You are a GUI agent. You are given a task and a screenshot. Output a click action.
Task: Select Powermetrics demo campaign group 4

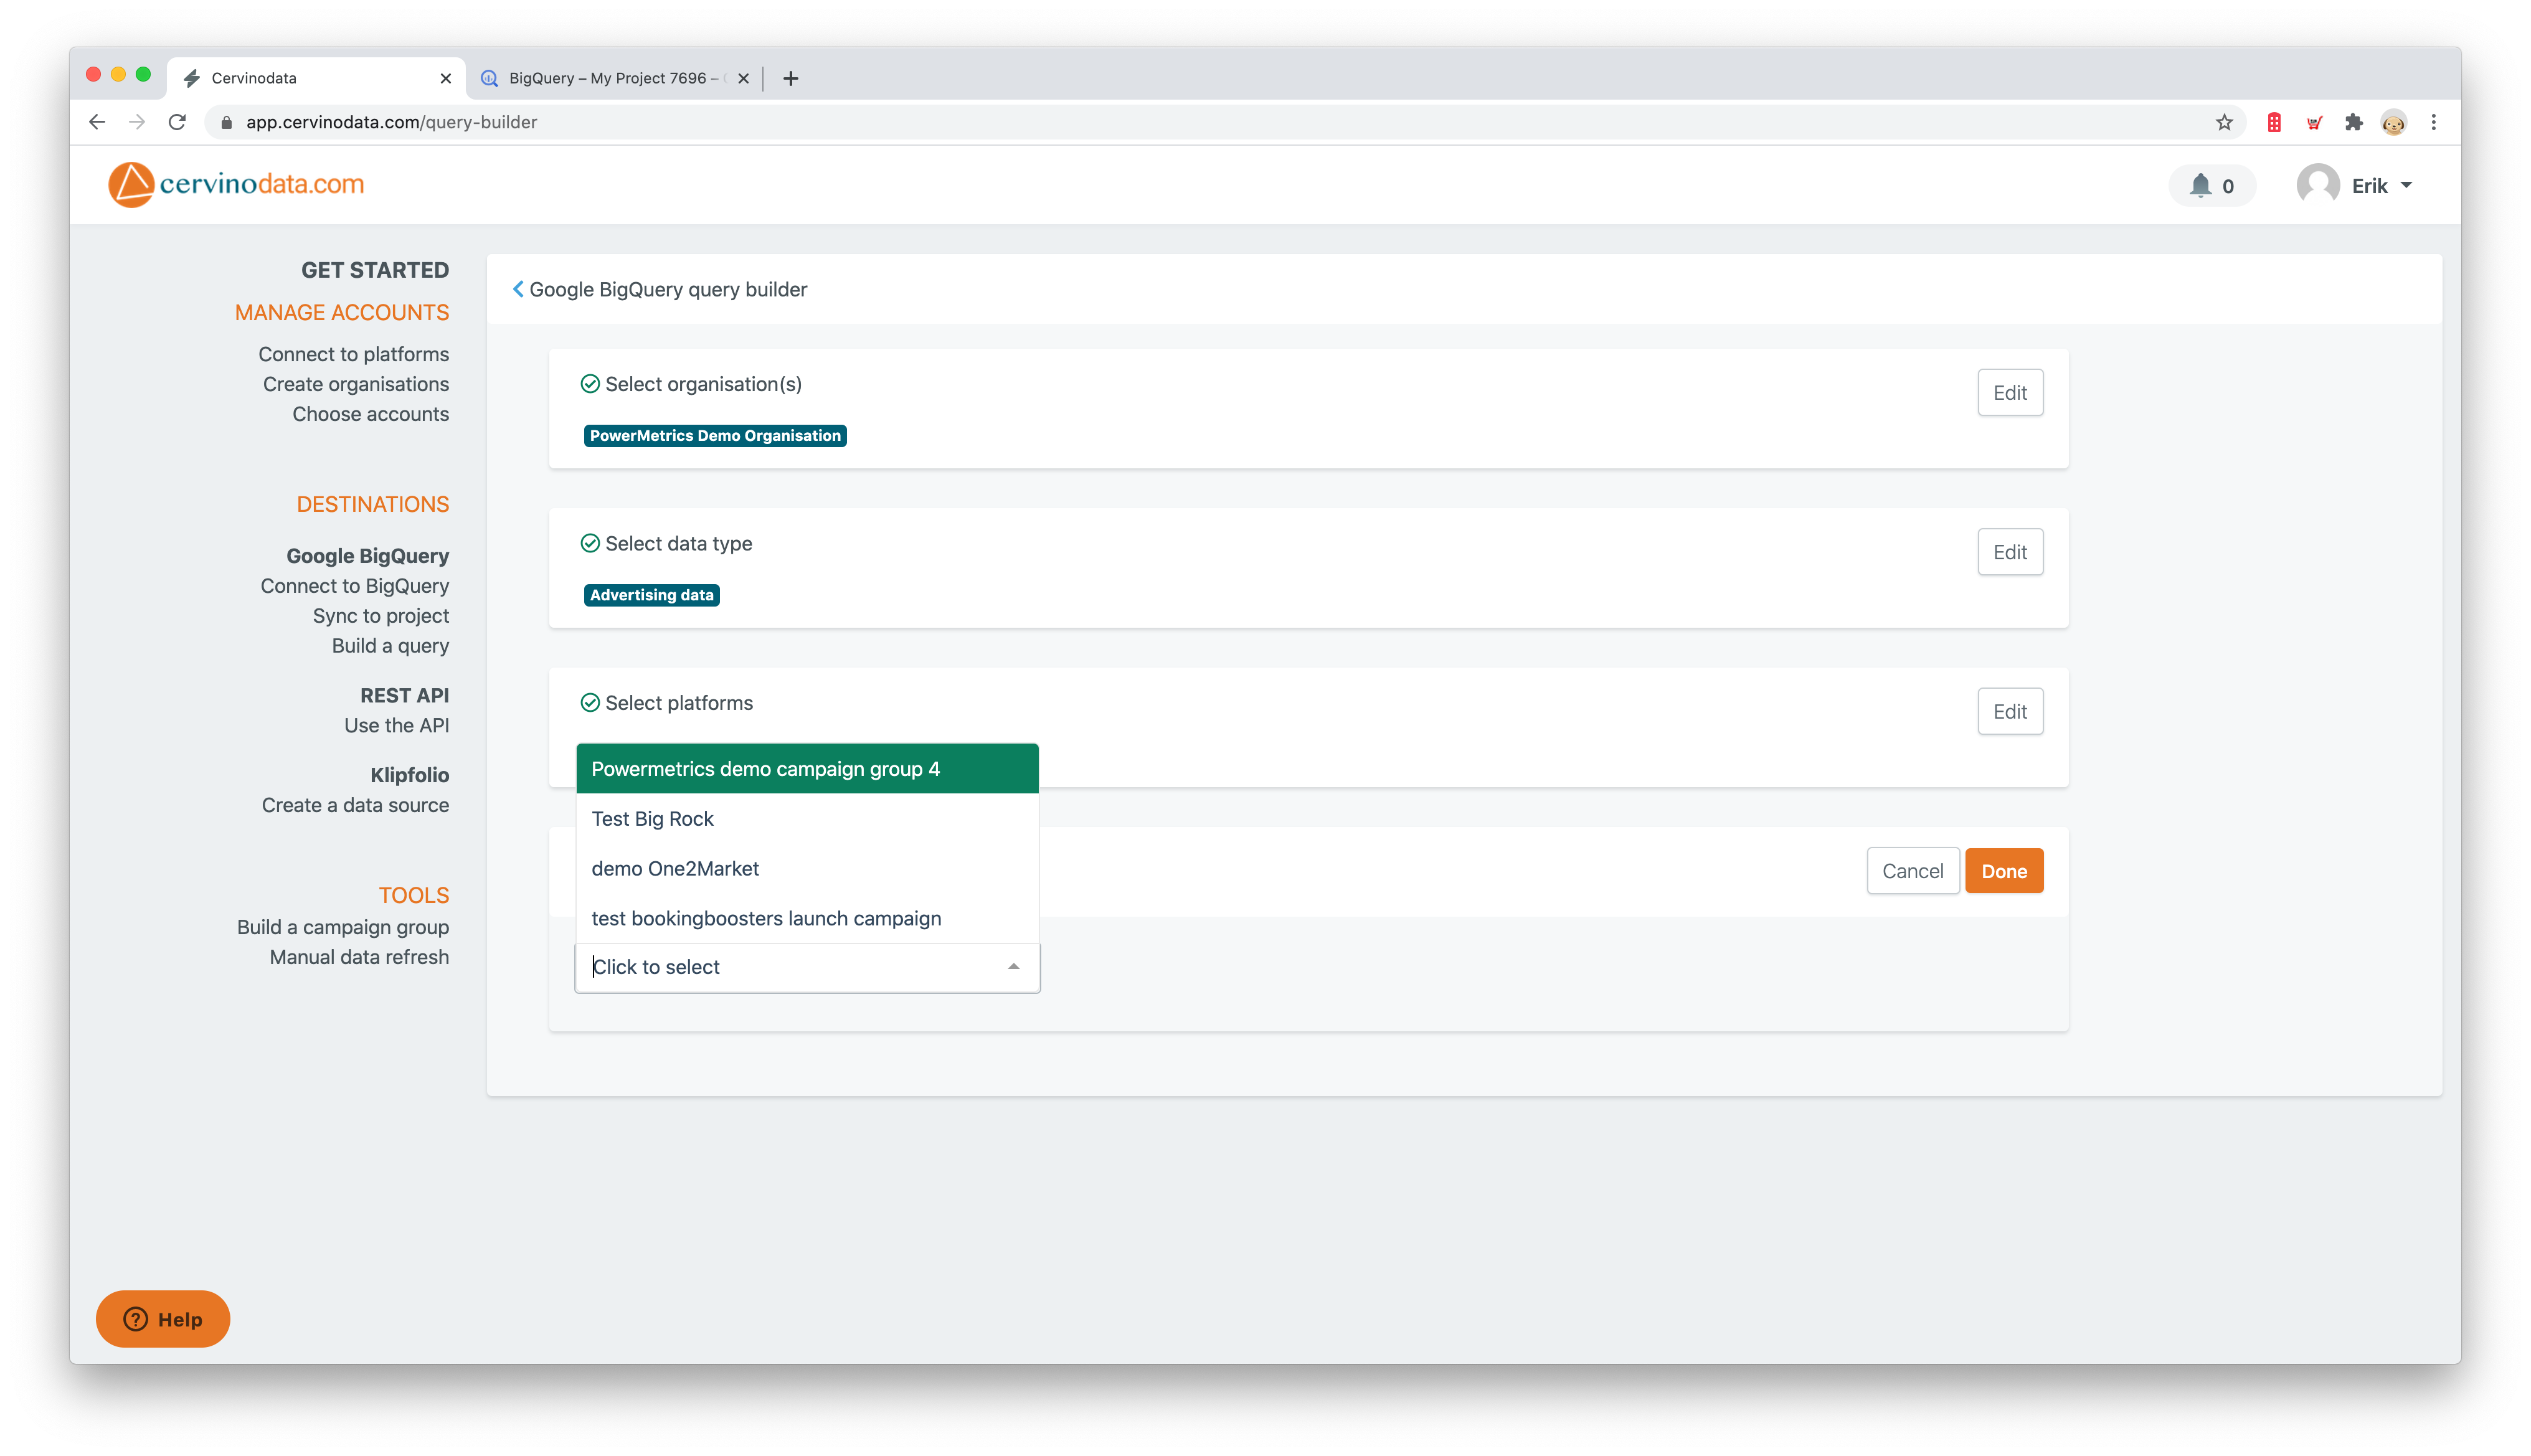(x=807, y=769)
